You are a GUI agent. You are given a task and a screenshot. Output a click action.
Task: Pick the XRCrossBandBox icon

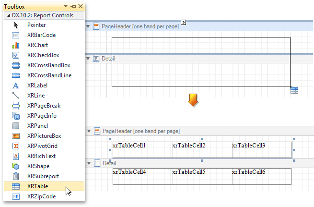pos(16,65)
